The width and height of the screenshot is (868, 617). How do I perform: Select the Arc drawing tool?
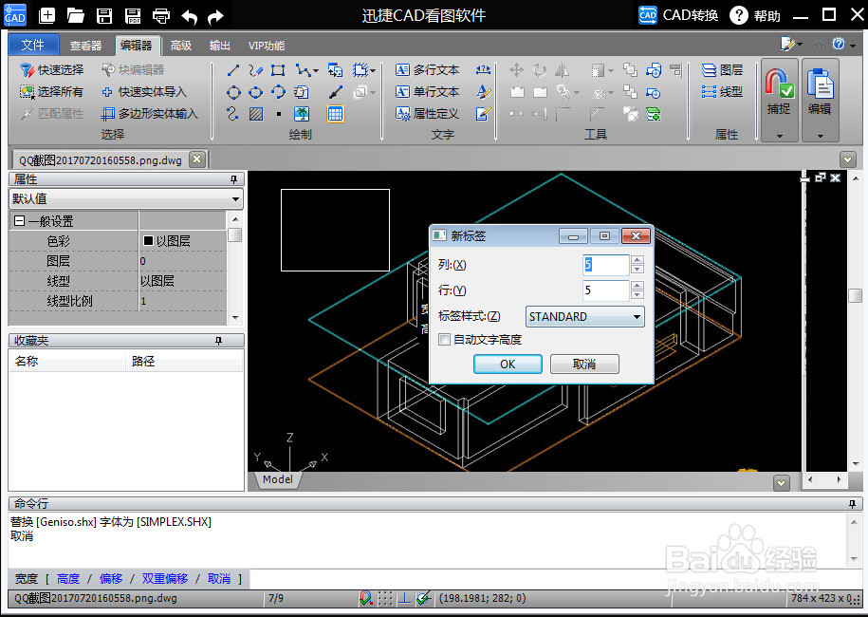click(x=278, y=92)
